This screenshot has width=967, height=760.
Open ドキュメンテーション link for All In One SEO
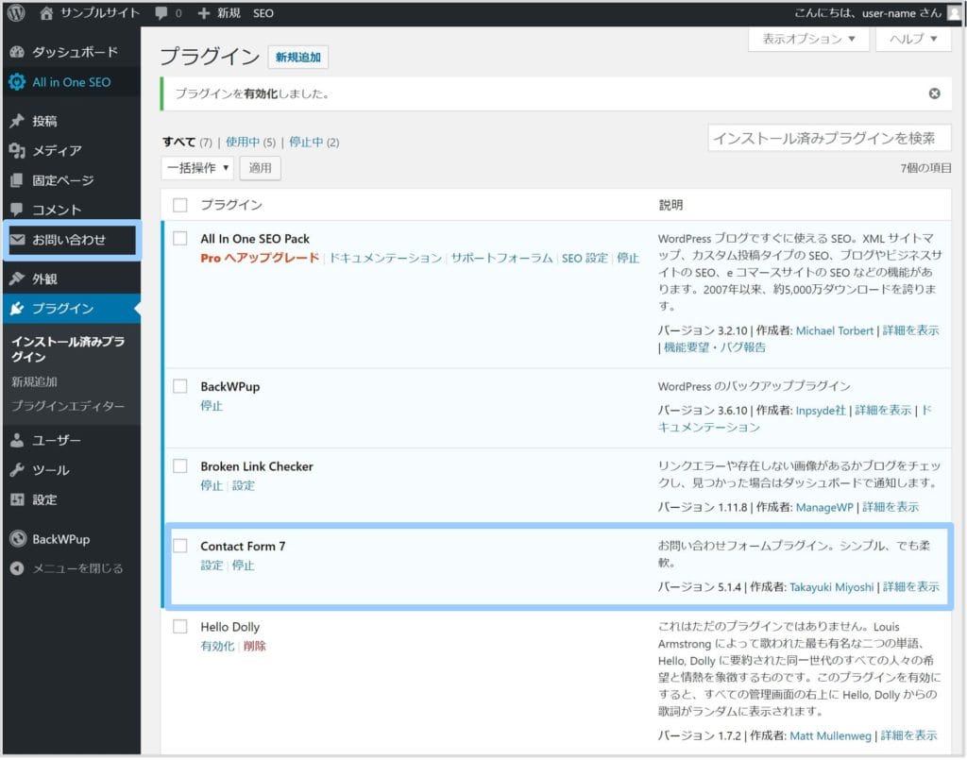(x=385, y=258)
